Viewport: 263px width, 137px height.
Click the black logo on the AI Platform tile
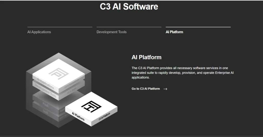coord(91,106)
